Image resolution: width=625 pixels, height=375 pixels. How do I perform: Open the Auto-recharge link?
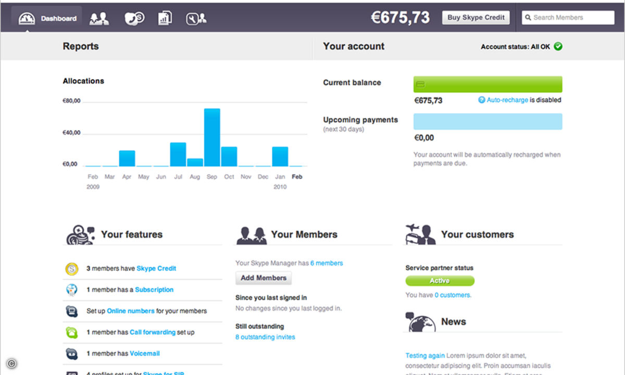(x=507, y=100)
